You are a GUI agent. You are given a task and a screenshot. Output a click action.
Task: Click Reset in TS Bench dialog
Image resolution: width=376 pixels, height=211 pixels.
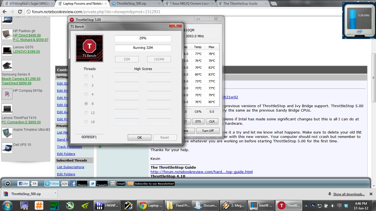click(165, 137)
